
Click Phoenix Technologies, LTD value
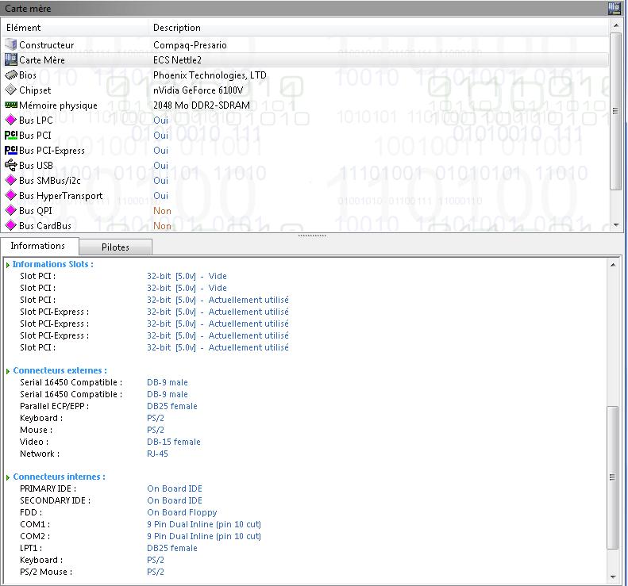click(x=210, y=75)
